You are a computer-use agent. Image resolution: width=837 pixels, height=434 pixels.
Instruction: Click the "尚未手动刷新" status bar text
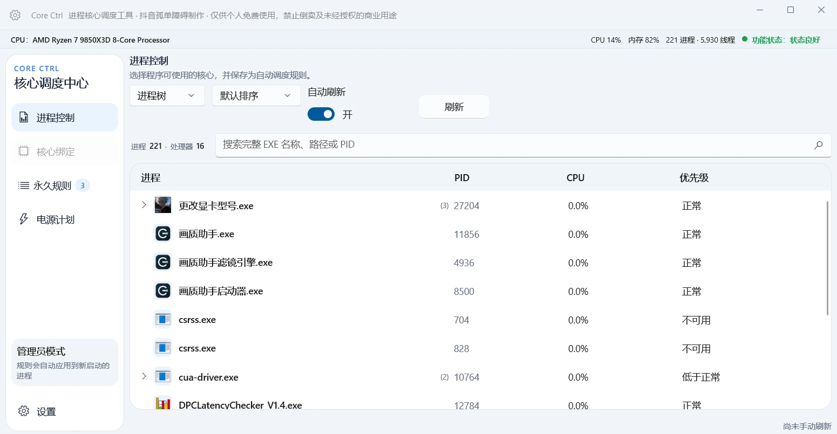(x=807, y=426)
